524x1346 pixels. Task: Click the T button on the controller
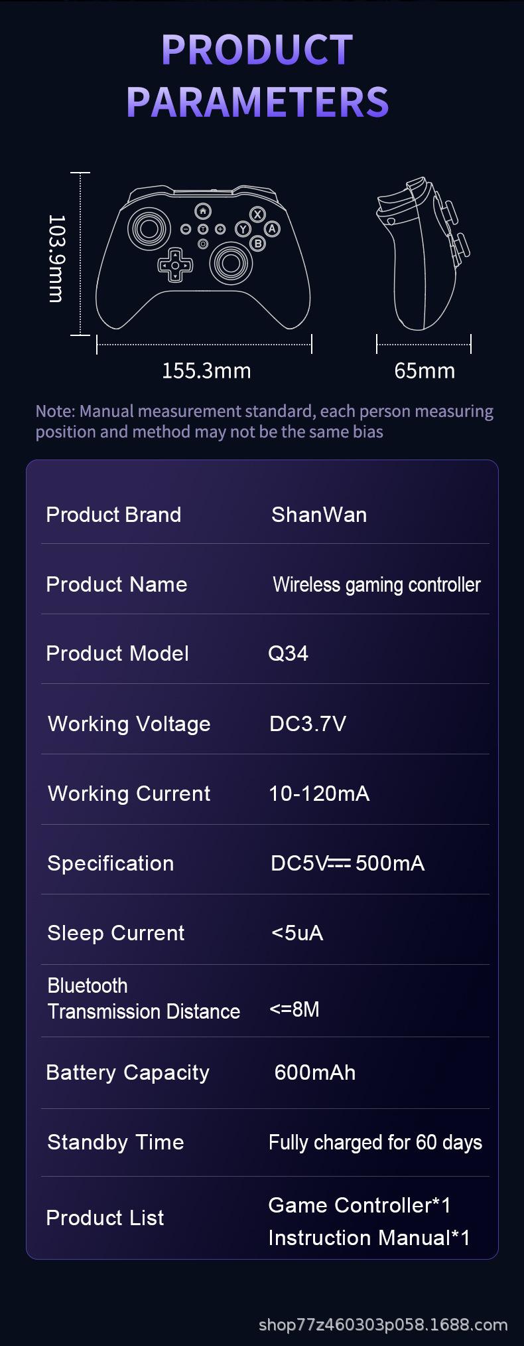(203, 229)
